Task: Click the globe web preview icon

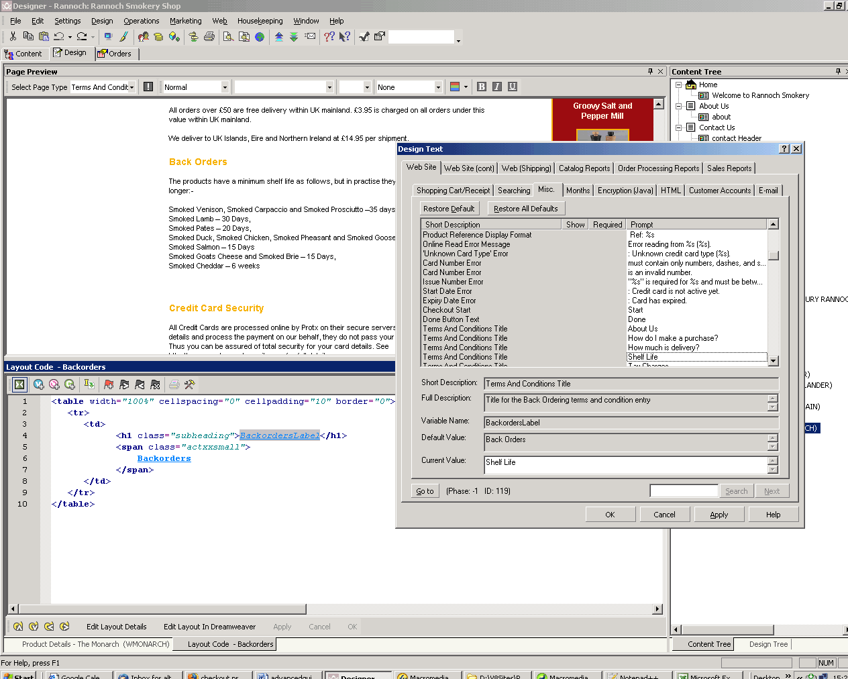Action: tap(260, 37)
